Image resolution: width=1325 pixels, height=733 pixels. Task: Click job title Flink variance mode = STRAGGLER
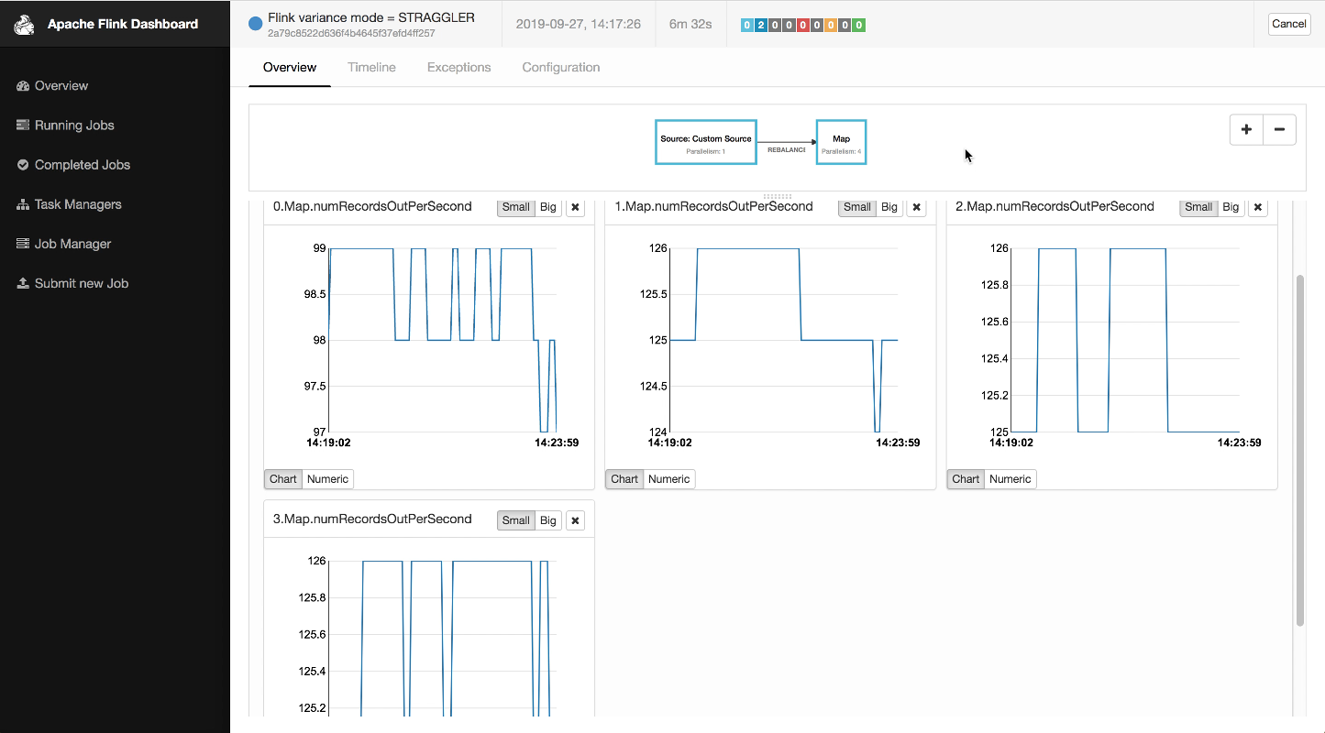coord(371,17)
